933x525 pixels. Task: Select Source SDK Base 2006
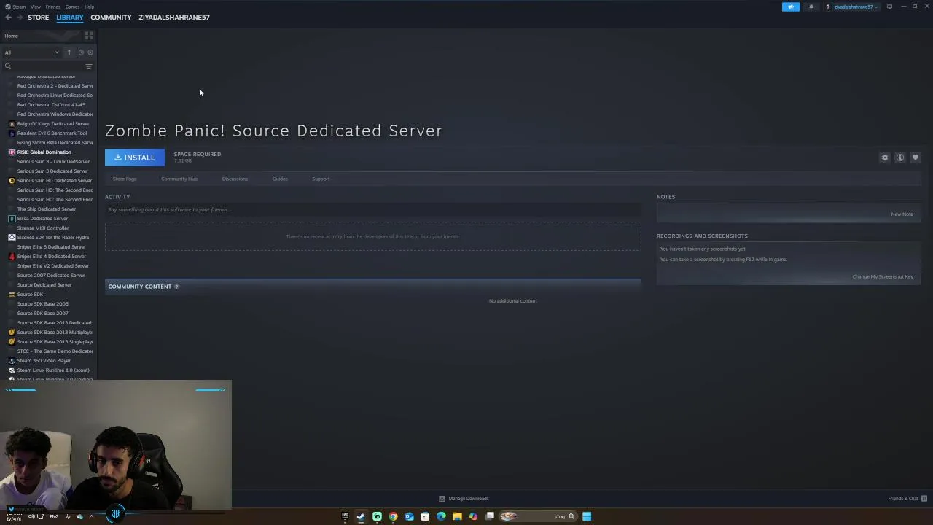(42, 304)
